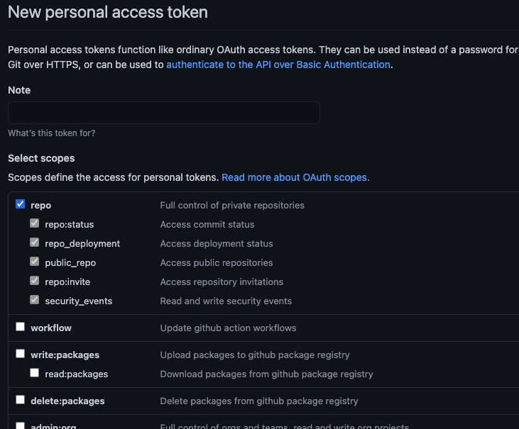Click 'Full control of private repositories' description
Image resolution: width=519 pixels, height=429 pixels.
point(232,205)
